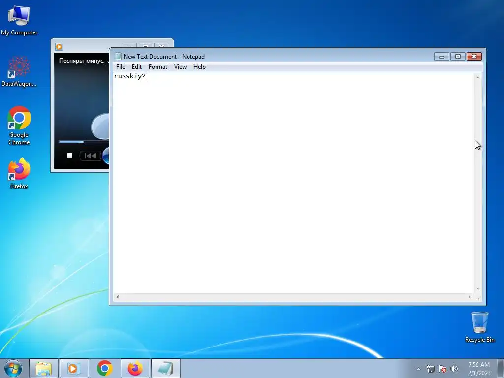Image resolution: width=504 pixels, height=378 pixels.
Task: Open the Recycle Bin on desktop
Action: click(x=479, y=327)
